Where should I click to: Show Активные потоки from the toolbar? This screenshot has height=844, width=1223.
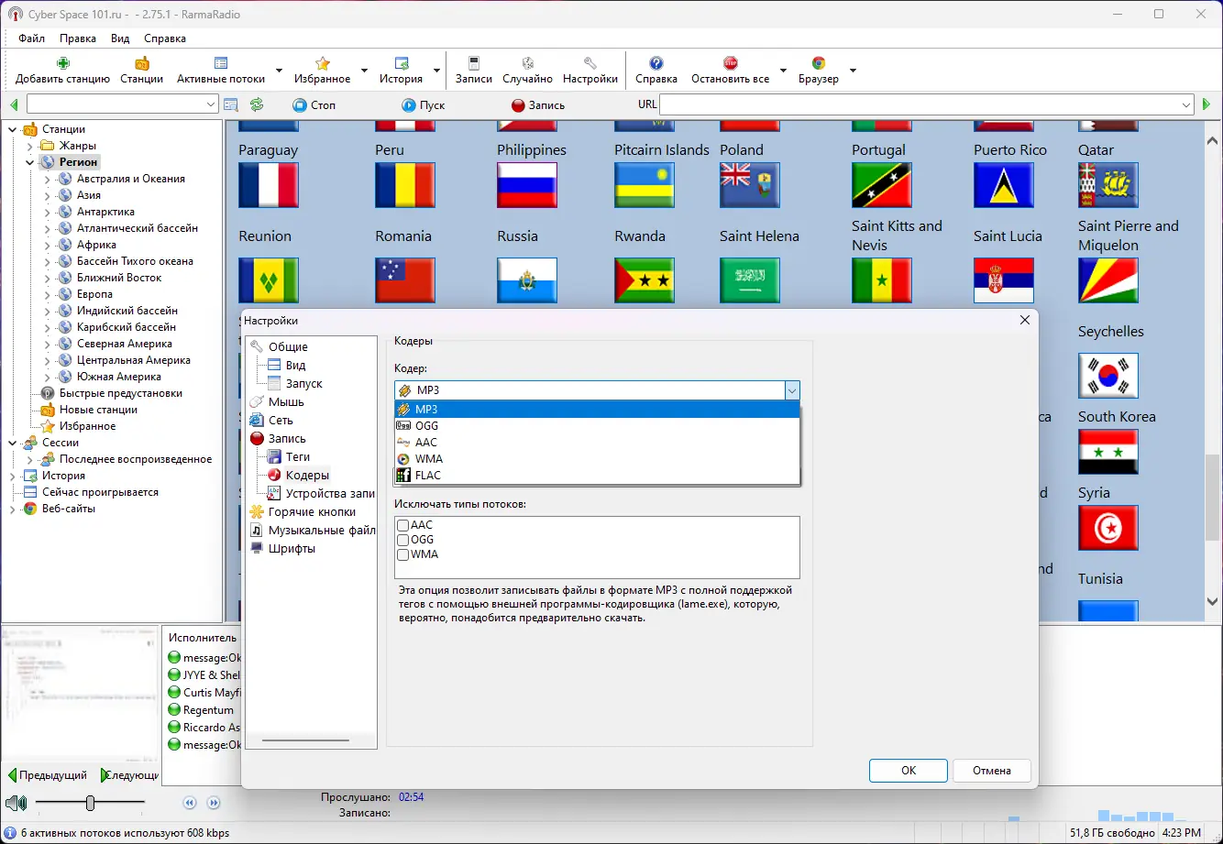(221, 71)
